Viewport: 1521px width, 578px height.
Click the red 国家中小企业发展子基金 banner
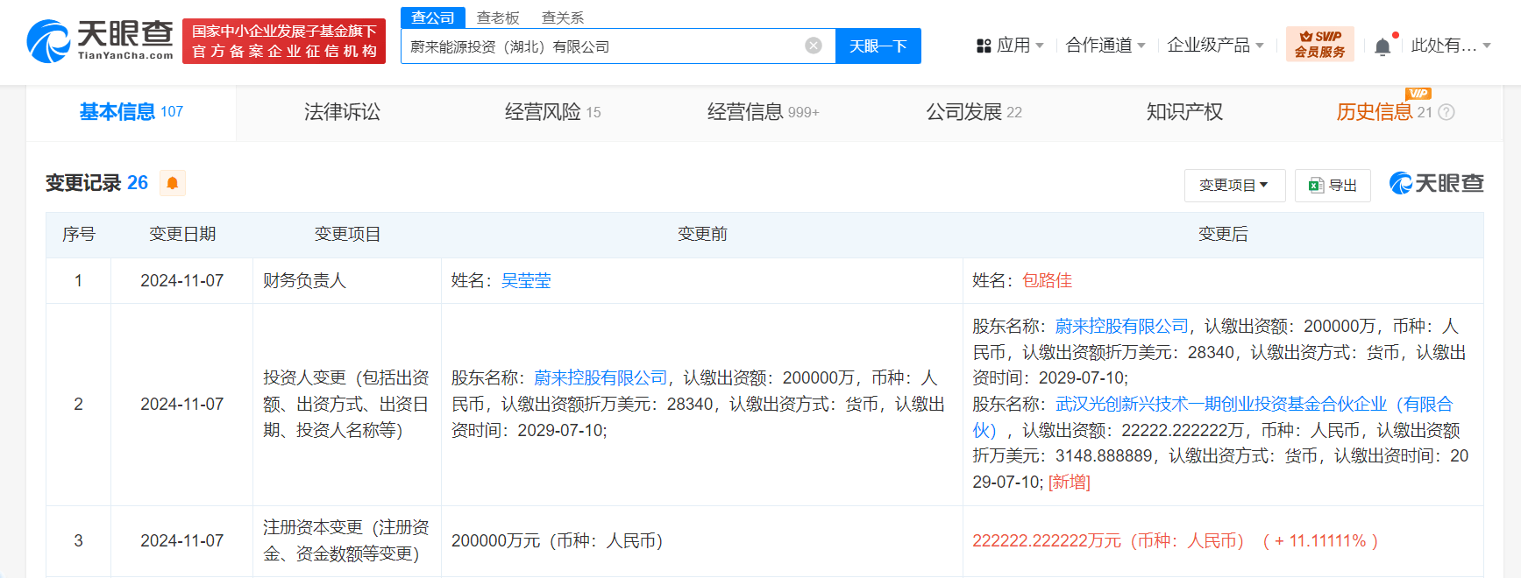point(284,41)
